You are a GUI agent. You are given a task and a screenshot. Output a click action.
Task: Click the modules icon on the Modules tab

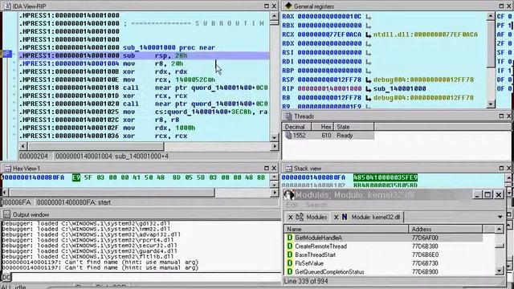tap(300, 217)
